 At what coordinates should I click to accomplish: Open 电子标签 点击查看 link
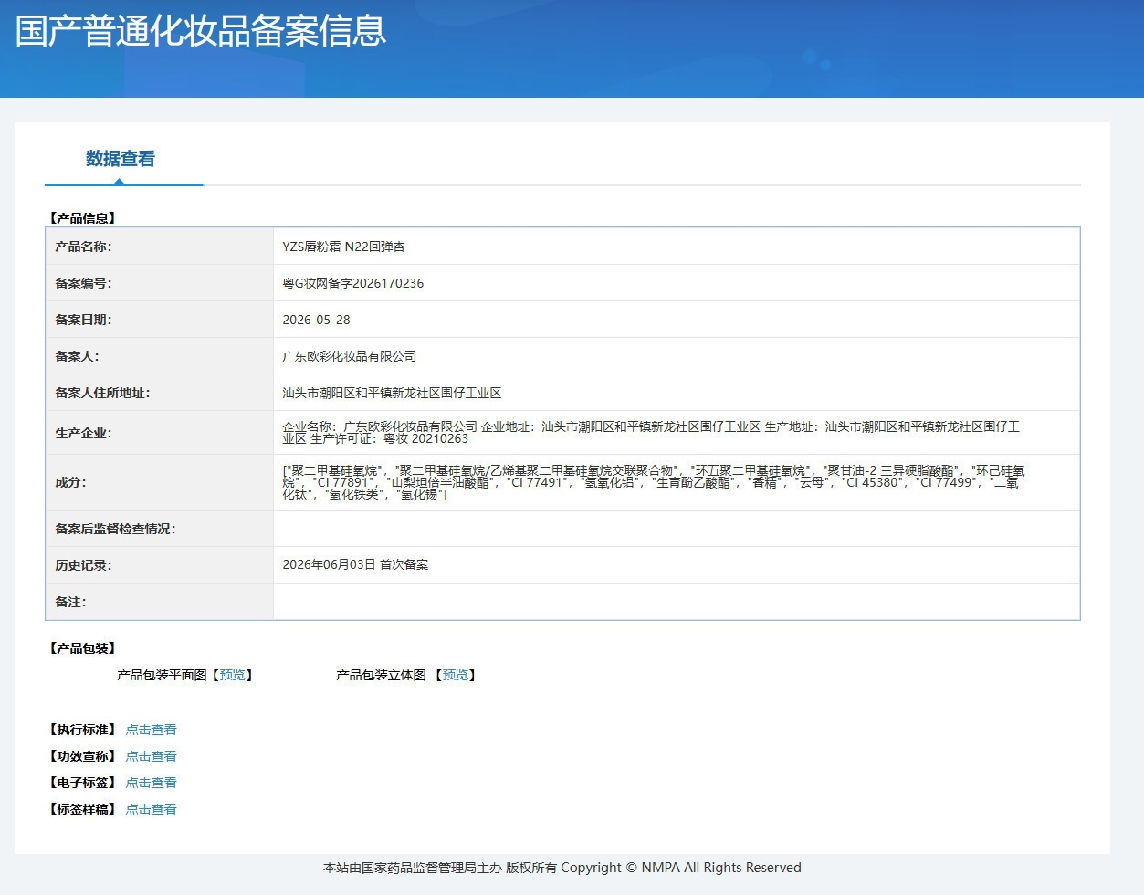(x=151, y=783)
